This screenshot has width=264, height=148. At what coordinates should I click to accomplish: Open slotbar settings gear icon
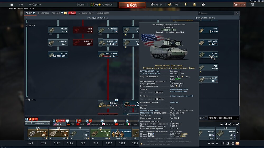[221, 124]
